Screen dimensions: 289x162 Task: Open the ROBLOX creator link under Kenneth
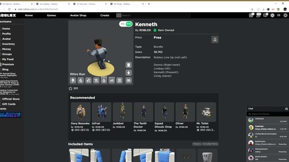(145, 30)
